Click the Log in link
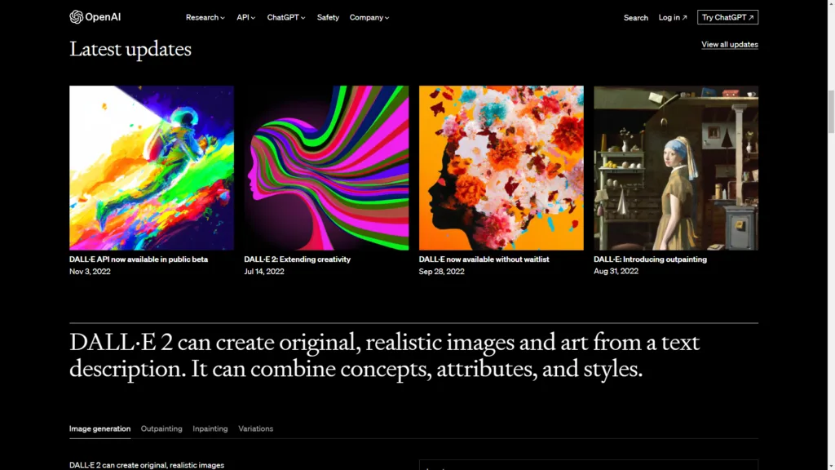The width and height of the screenshot is (835, 470). tap(673, 18)
